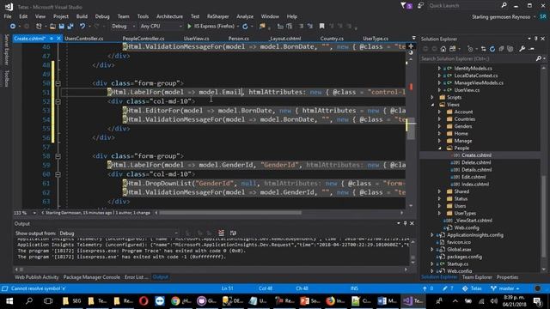Expand the Account folder node
550x309 pixels.
(439, 112)
